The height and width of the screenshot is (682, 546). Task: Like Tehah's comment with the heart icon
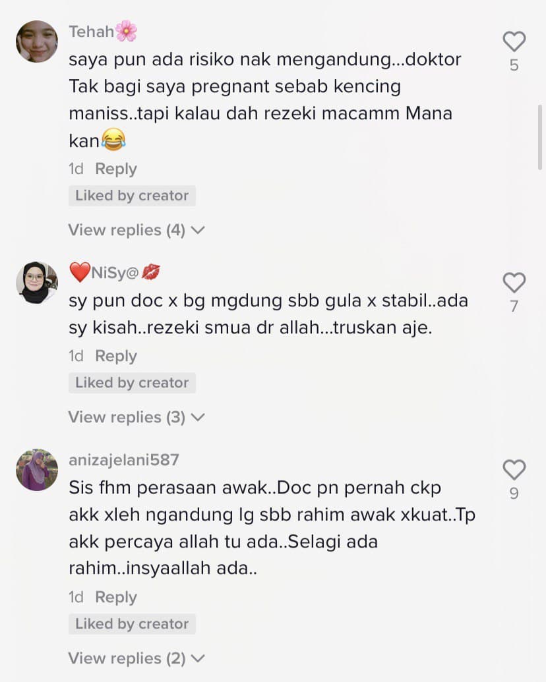(514, 42)
